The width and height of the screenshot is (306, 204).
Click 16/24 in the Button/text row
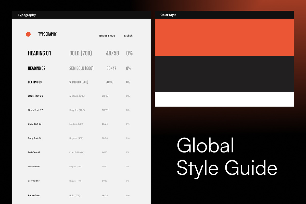point(105,195)
